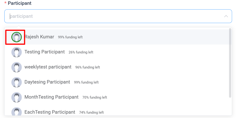238x118 pixels.
Task: Click the "26% funding left" label
Action: [x=81, y=52]
